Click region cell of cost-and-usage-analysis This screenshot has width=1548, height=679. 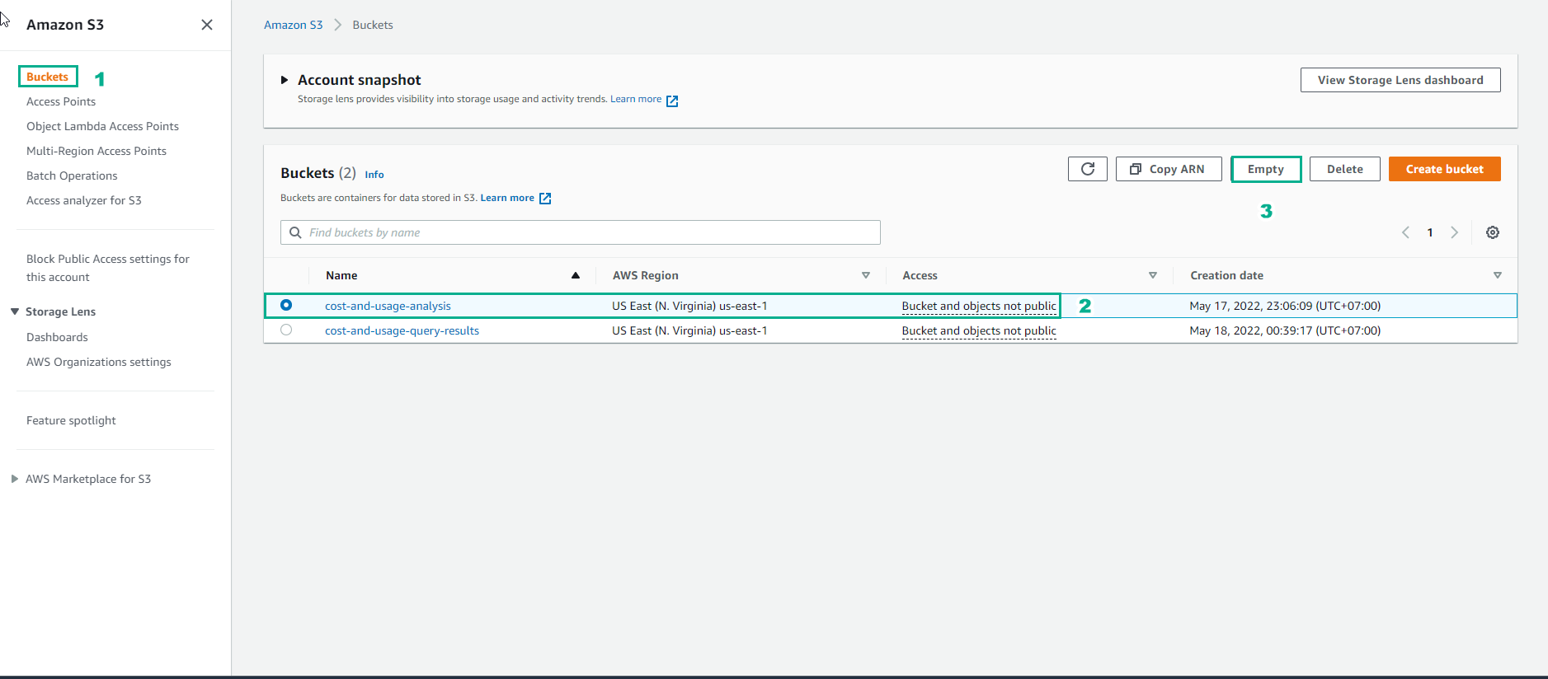pos(689,306)
